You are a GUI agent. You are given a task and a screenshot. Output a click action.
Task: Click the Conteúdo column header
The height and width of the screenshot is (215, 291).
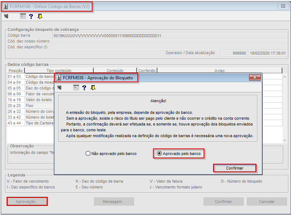[x=115, y=71]
